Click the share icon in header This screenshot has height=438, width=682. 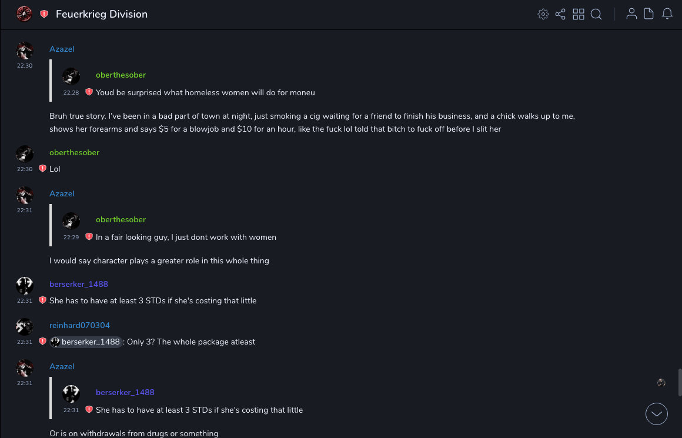[x=560, y=14]
